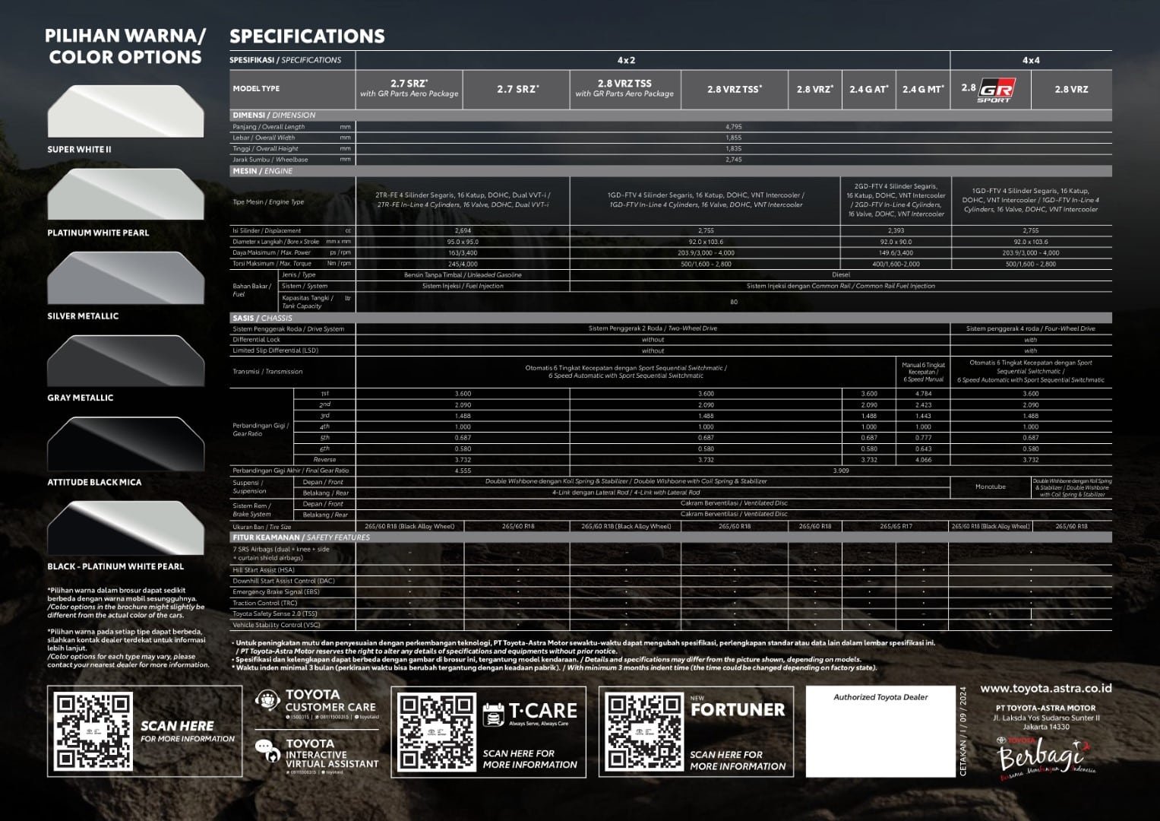1160x821 pixels.
Task: Click the T-Care calendar car icon
Action: [x=494, y=714]
